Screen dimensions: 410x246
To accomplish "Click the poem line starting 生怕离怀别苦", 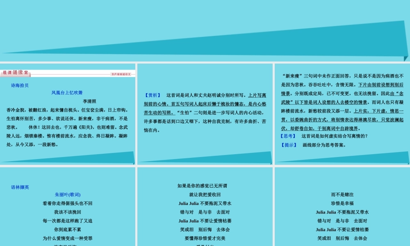I will click(67, 118).
